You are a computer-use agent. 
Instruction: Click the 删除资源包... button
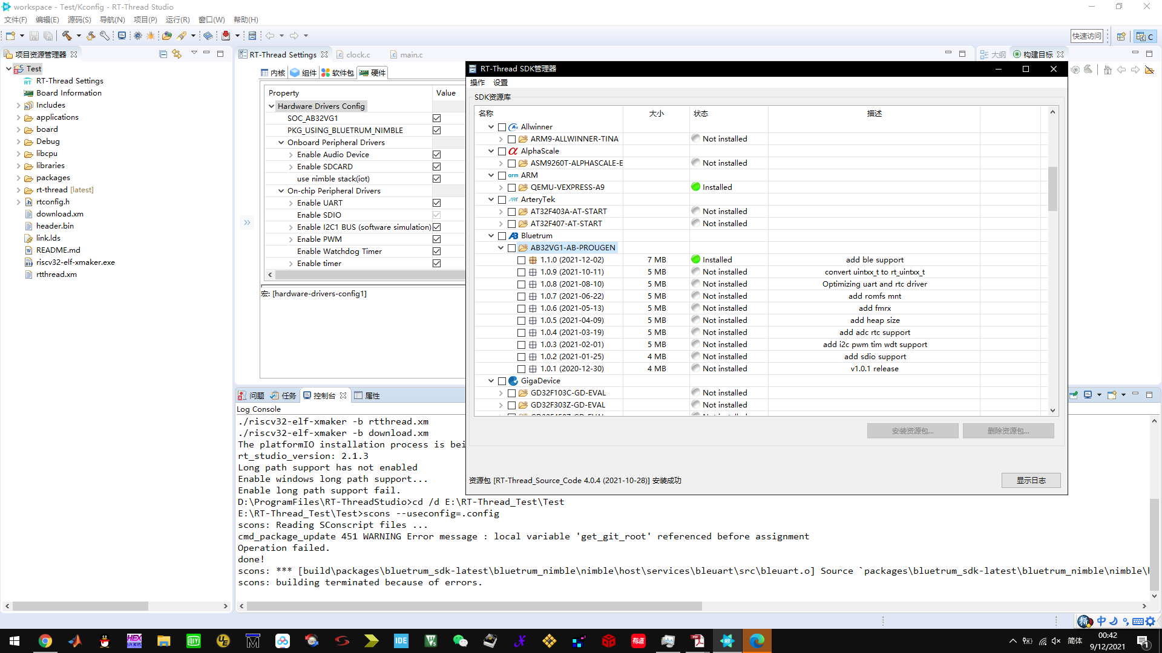[x=1008, y=431]
